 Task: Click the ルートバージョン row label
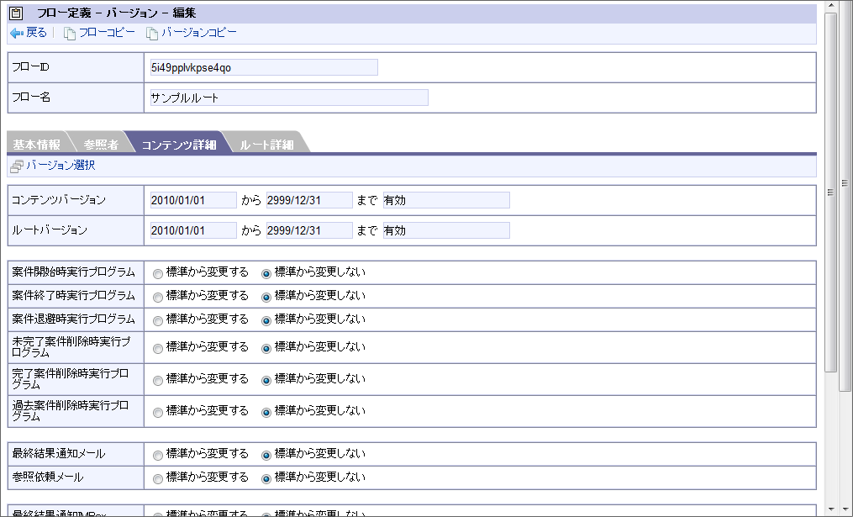[50, 230]
